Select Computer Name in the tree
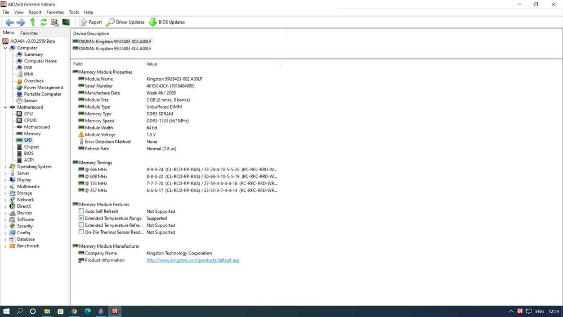The image size is (563, 317). [40, 61]
